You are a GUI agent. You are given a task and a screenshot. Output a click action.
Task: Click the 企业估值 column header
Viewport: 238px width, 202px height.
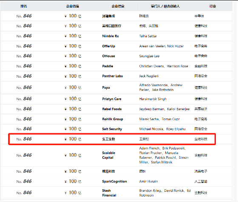point(73,6)
